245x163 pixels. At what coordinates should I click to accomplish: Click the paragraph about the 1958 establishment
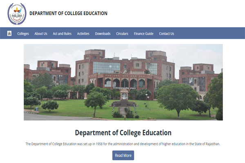(123, 144)
